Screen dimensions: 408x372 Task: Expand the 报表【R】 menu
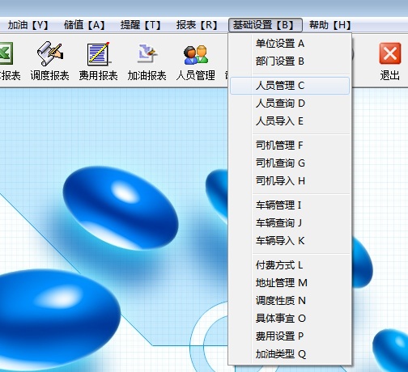click(x=197, y=25)
